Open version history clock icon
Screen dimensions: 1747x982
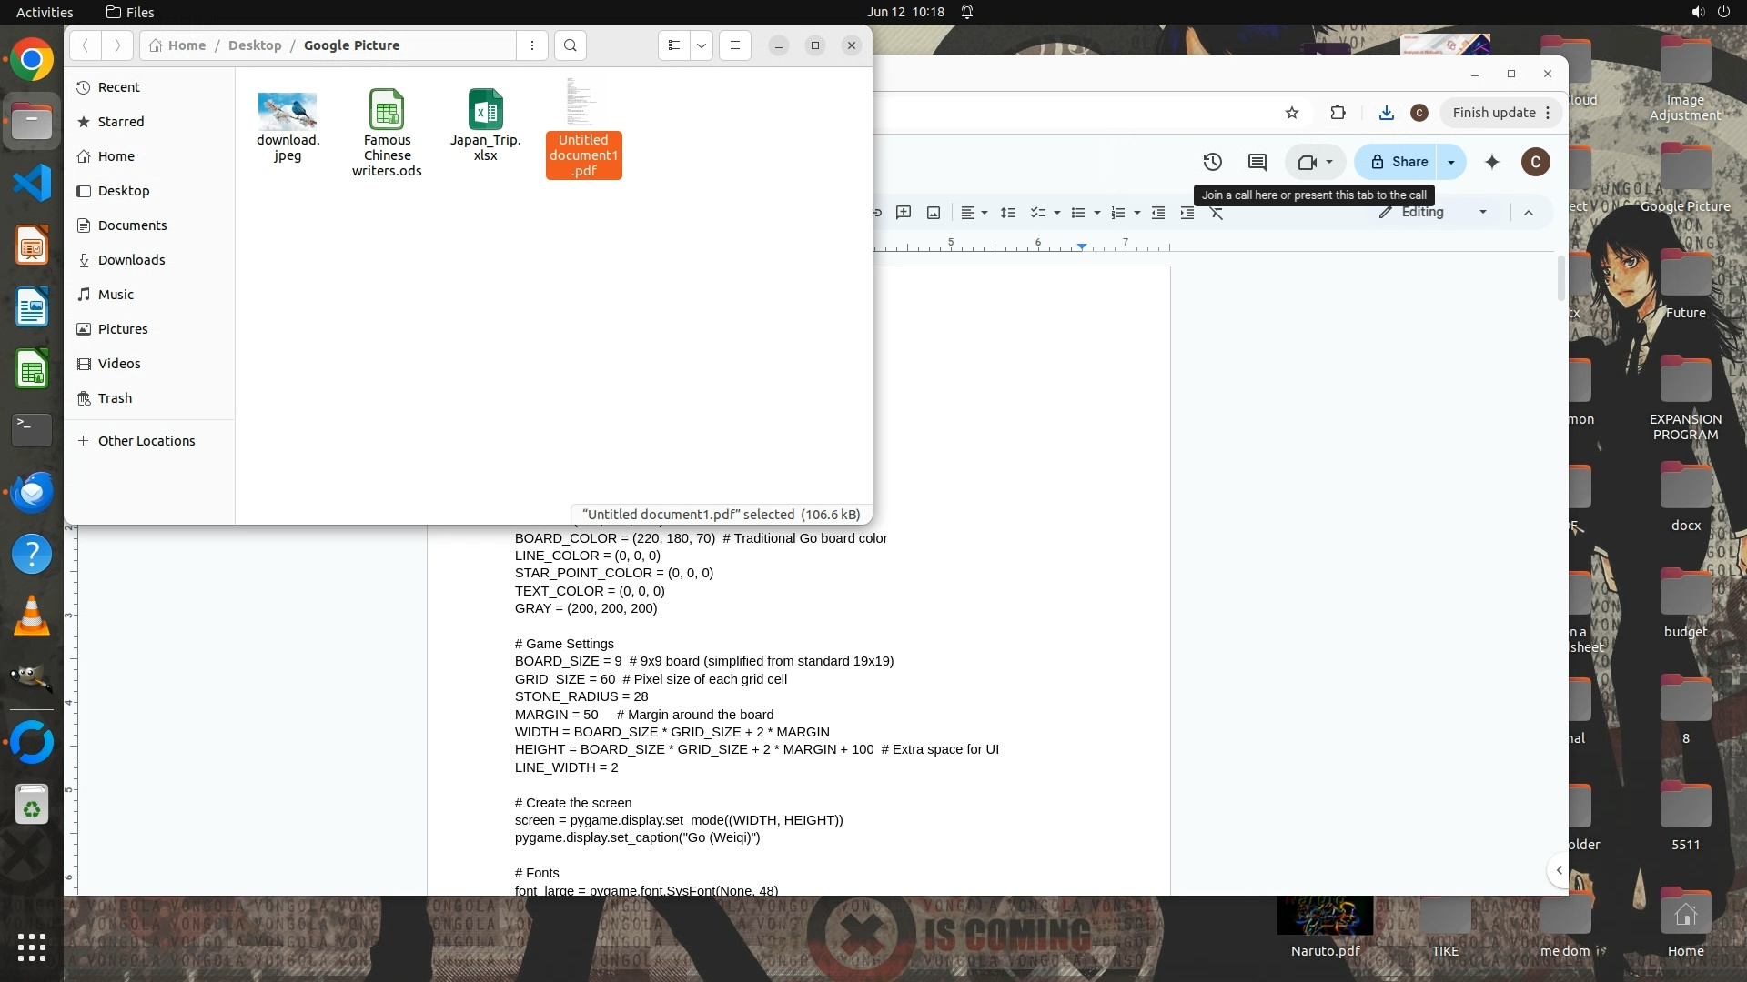[x=1212, y=162]
